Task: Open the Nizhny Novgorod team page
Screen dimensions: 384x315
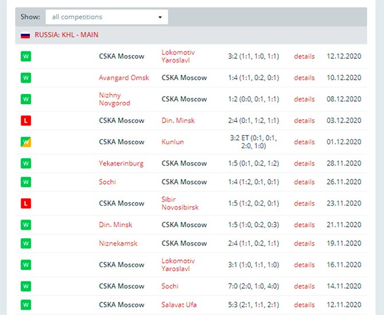Action: pyautogui.click(x=115, y=99)
